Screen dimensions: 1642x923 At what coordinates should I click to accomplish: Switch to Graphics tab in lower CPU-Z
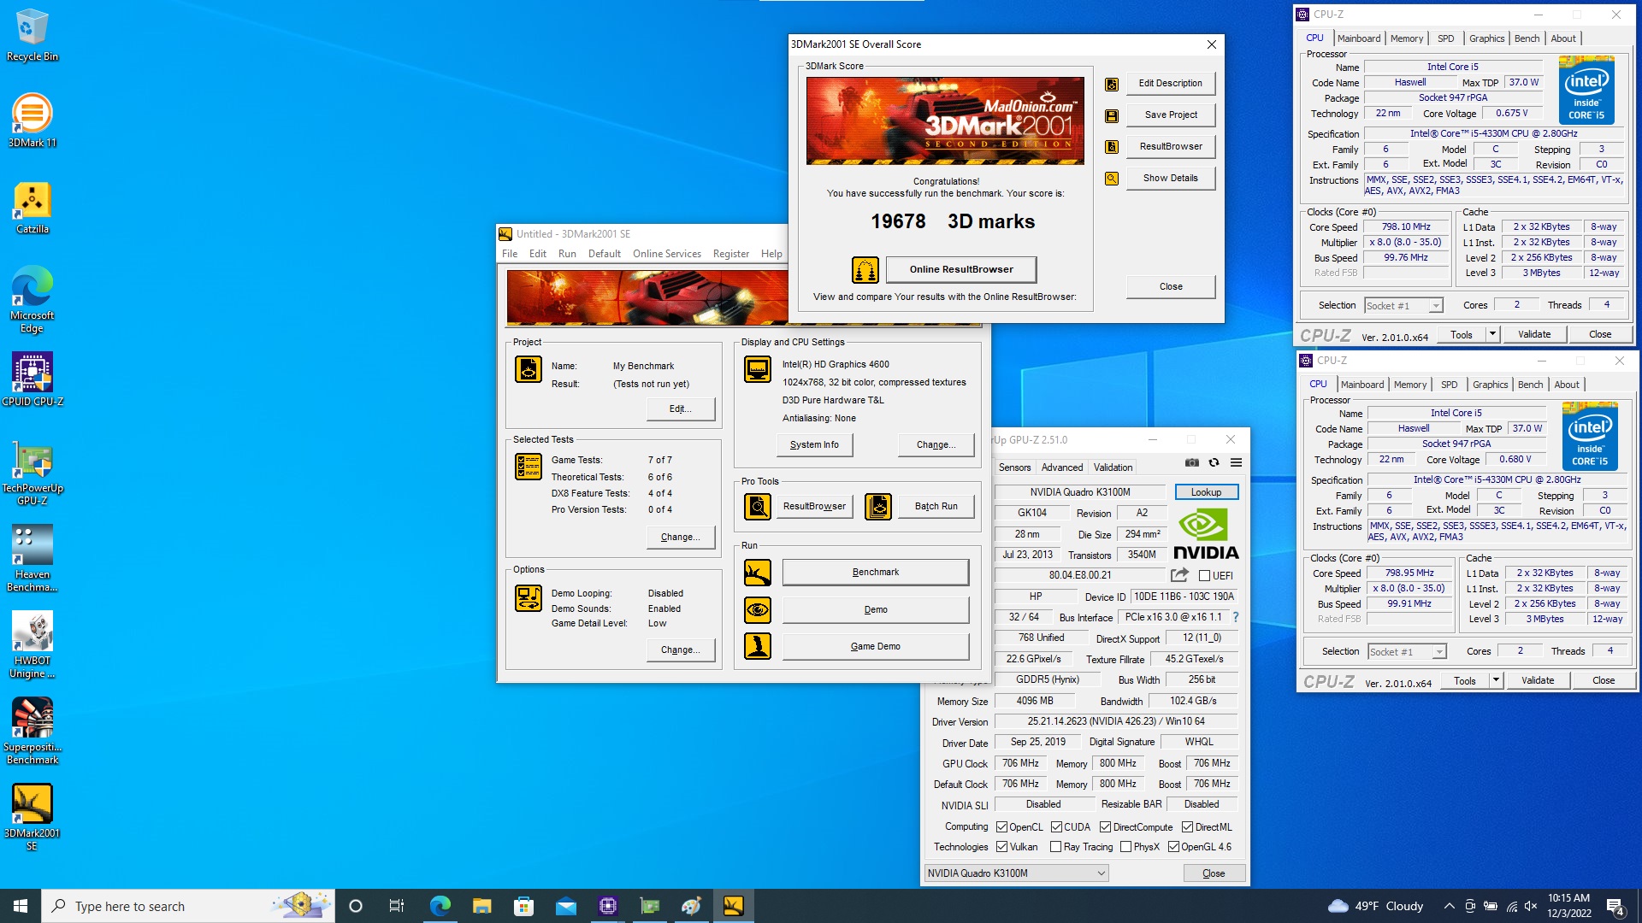(x=1491, y=385)
